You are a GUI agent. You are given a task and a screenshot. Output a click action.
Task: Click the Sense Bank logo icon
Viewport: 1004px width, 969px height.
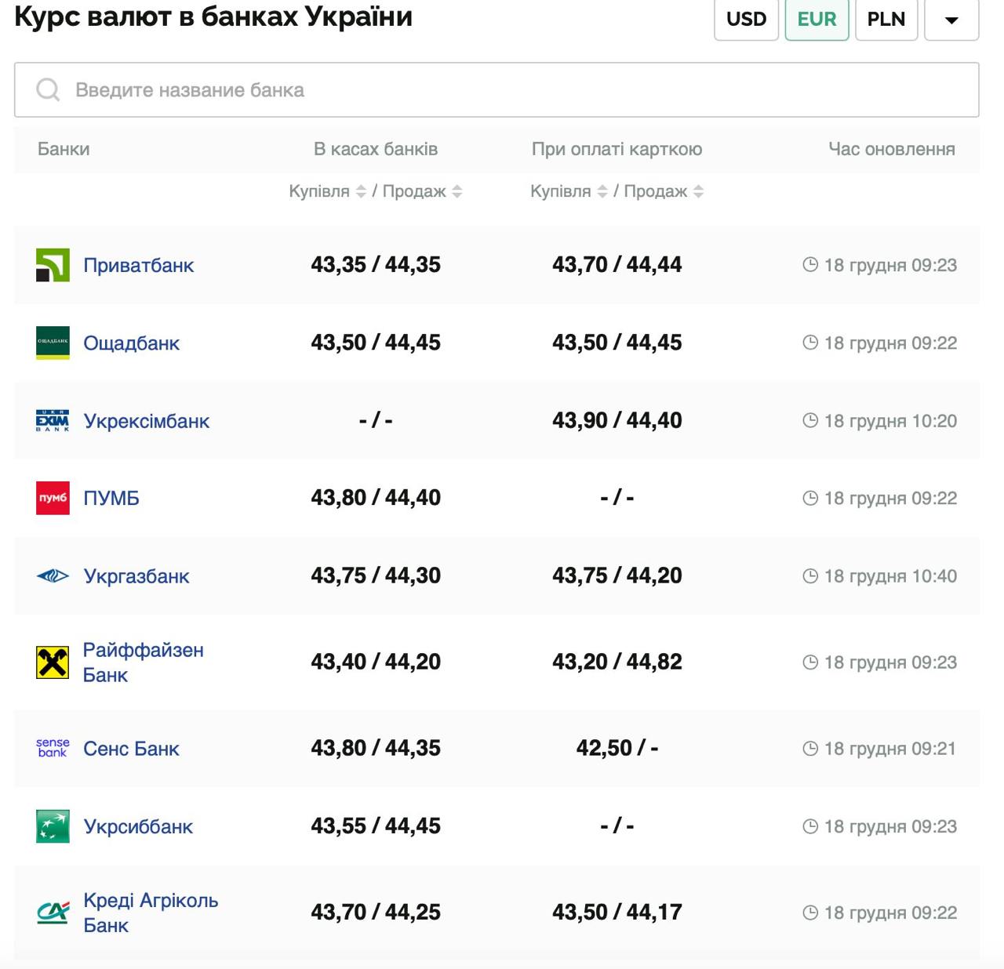pos(53,748)
